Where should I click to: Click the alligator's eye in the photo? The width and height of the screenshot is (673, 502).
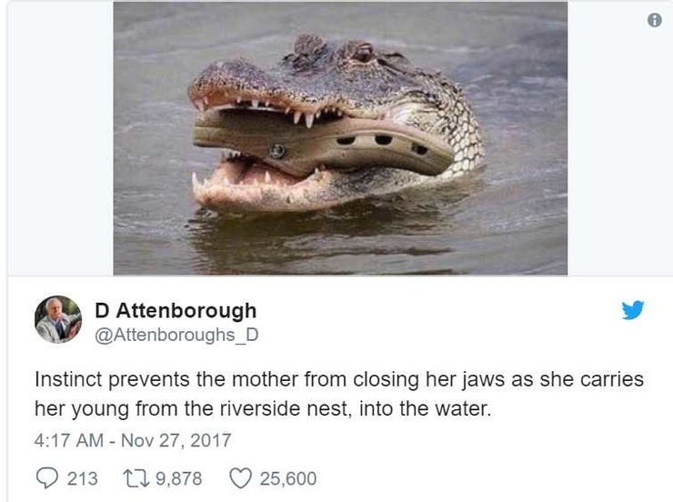(x=364, y=54)
